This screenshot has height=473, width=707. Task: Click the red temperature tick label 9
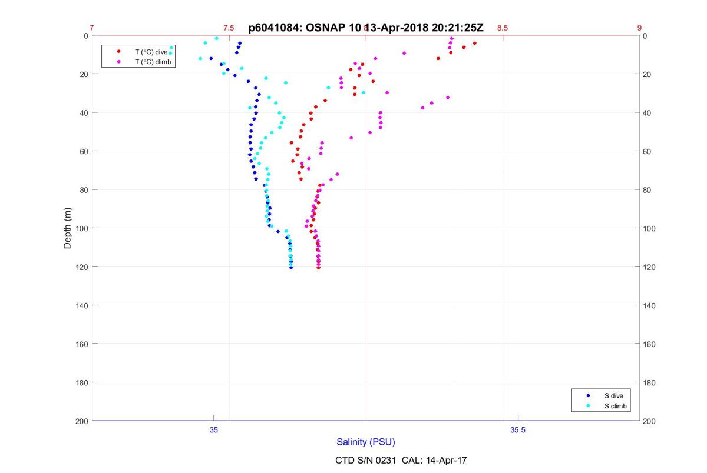(639, 28)
